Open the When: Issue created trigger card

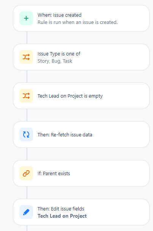click(81, 18)
